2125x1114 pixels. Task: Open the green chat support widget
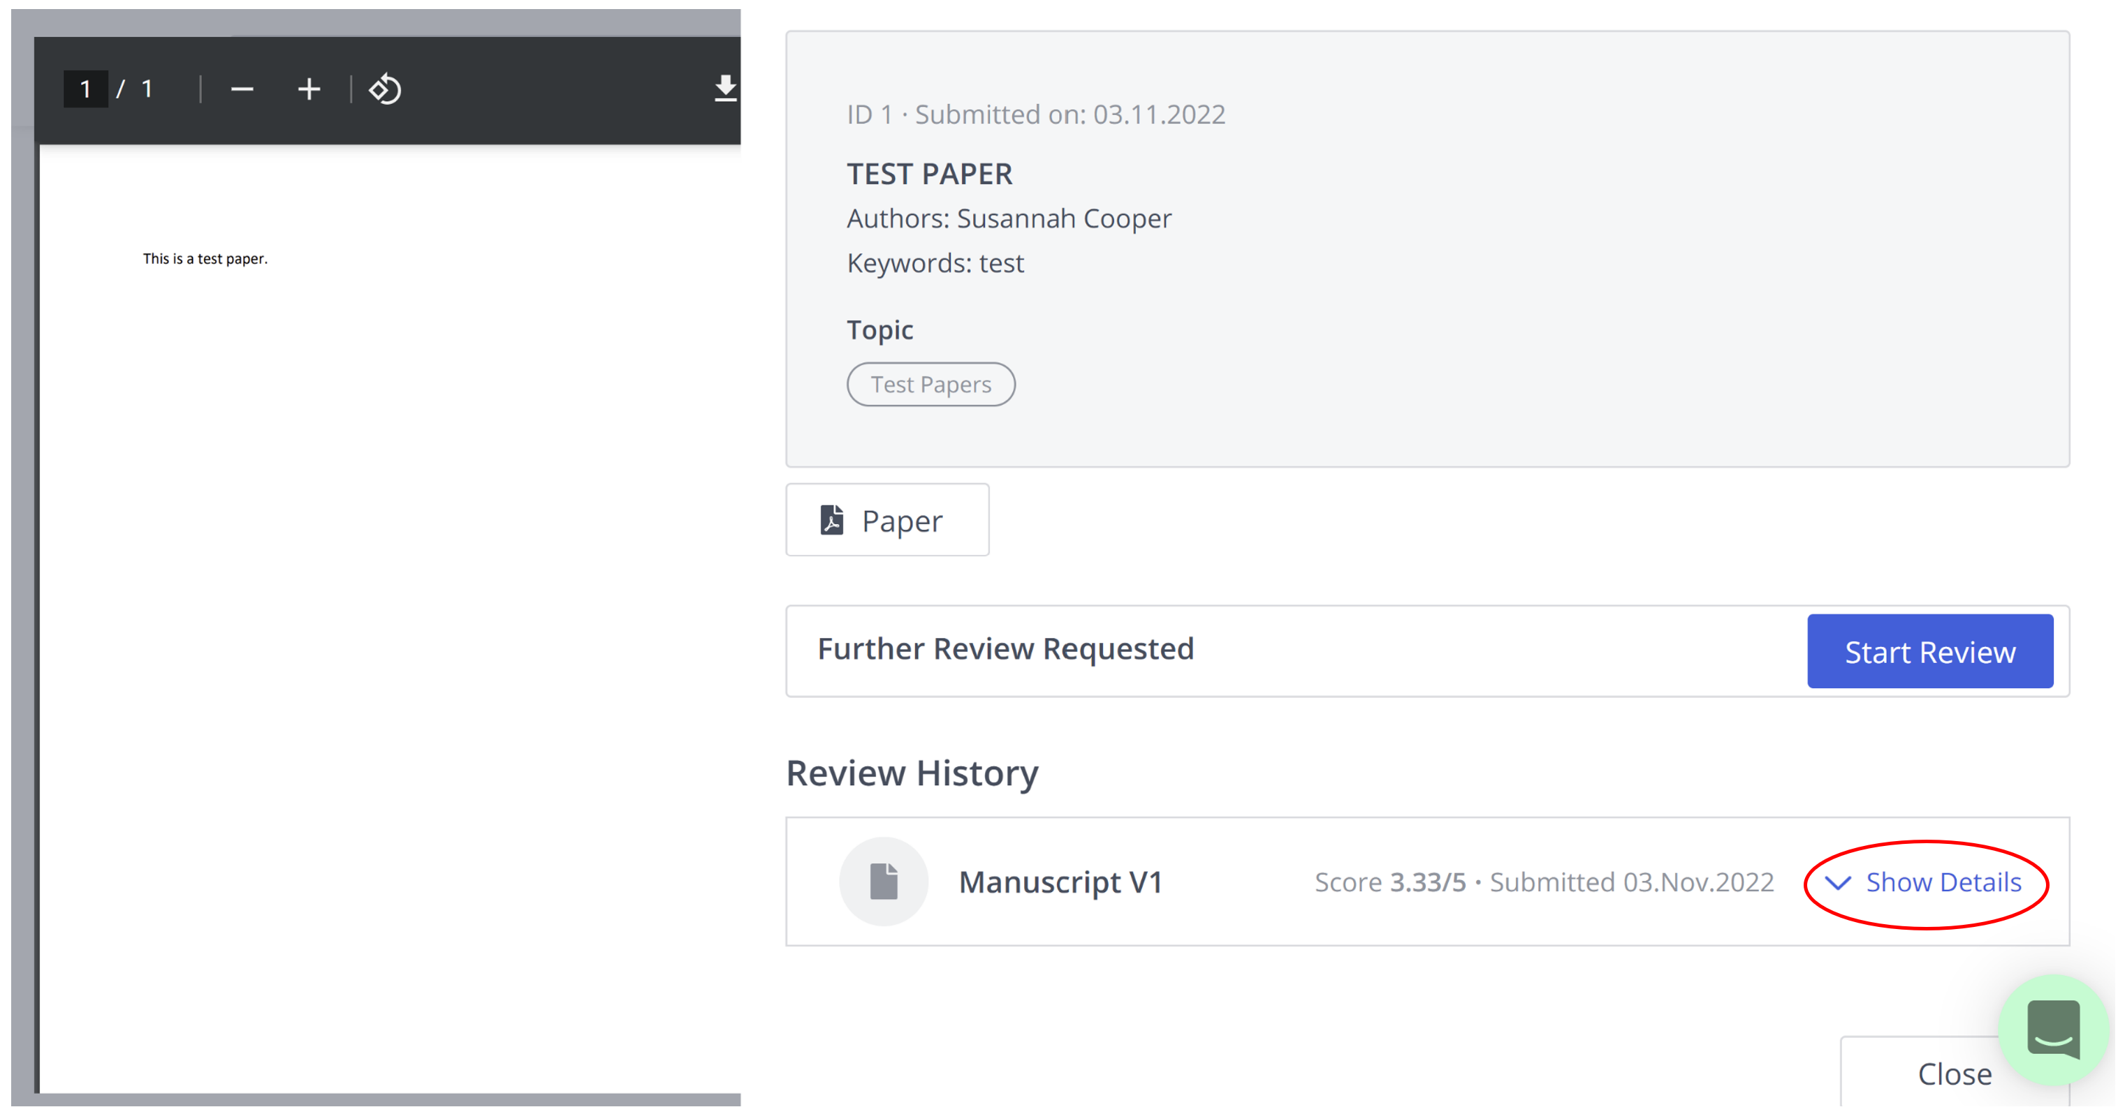coord(2053,1030)
